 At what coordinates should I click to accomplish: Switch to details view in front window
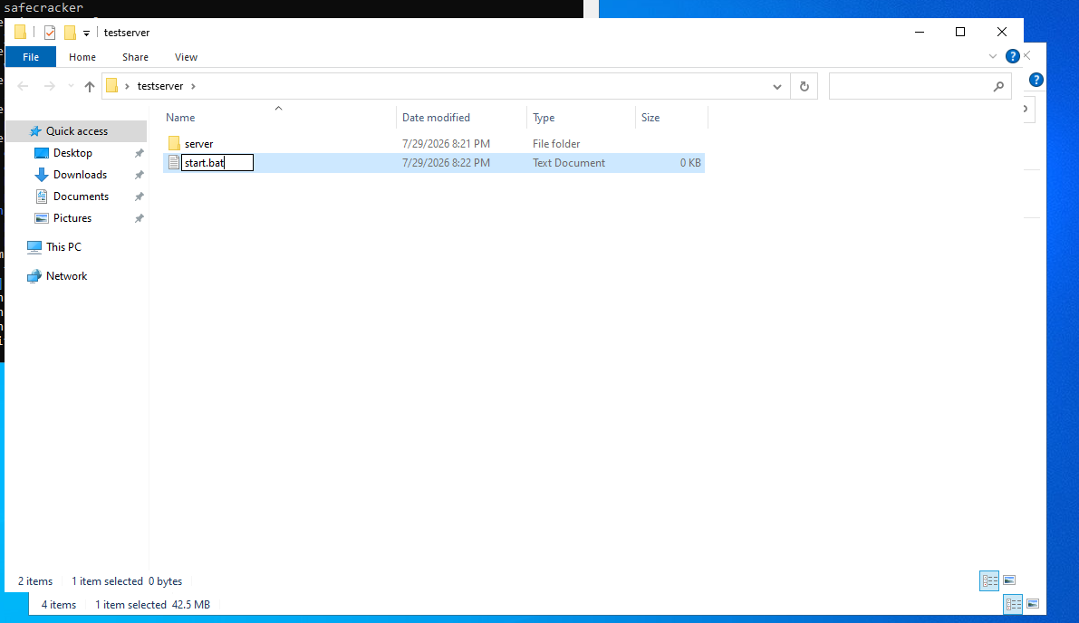click(988, 581)
